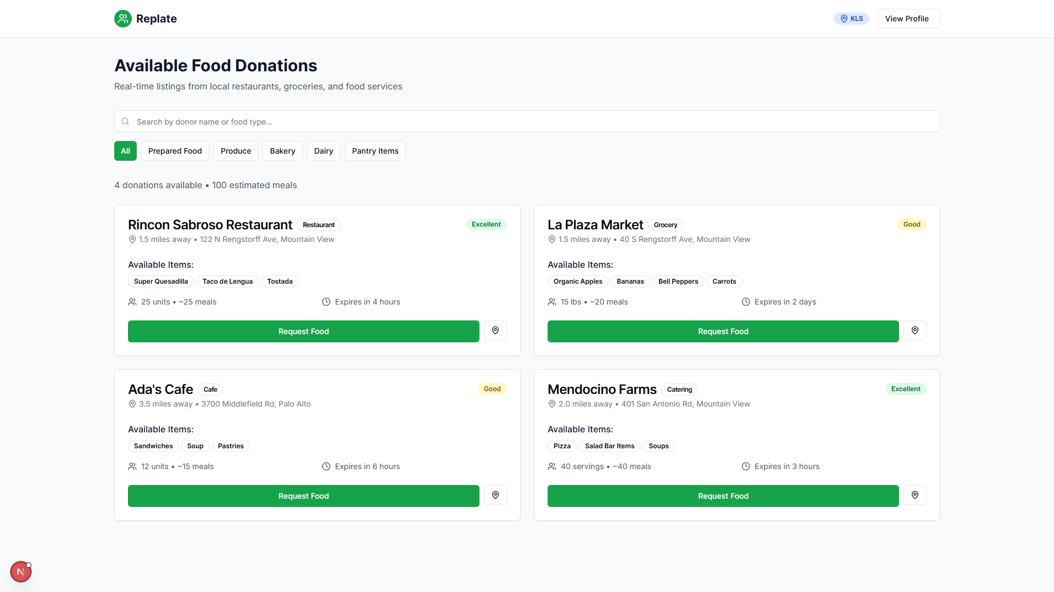The image size is (1054, 592).
Task: Select the All filter
Action: [x=125, y=151]
